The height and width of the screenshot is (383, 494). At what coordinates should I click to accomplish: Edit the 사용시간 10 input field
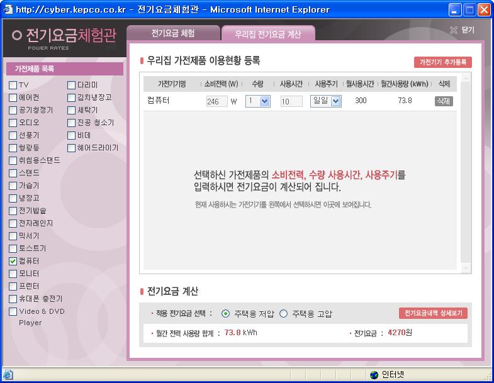[291, 101]
